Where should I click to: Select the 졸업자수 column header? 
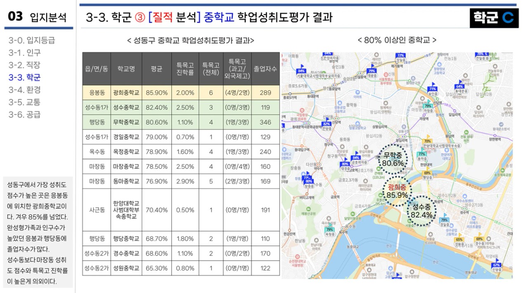coord(266,69)
